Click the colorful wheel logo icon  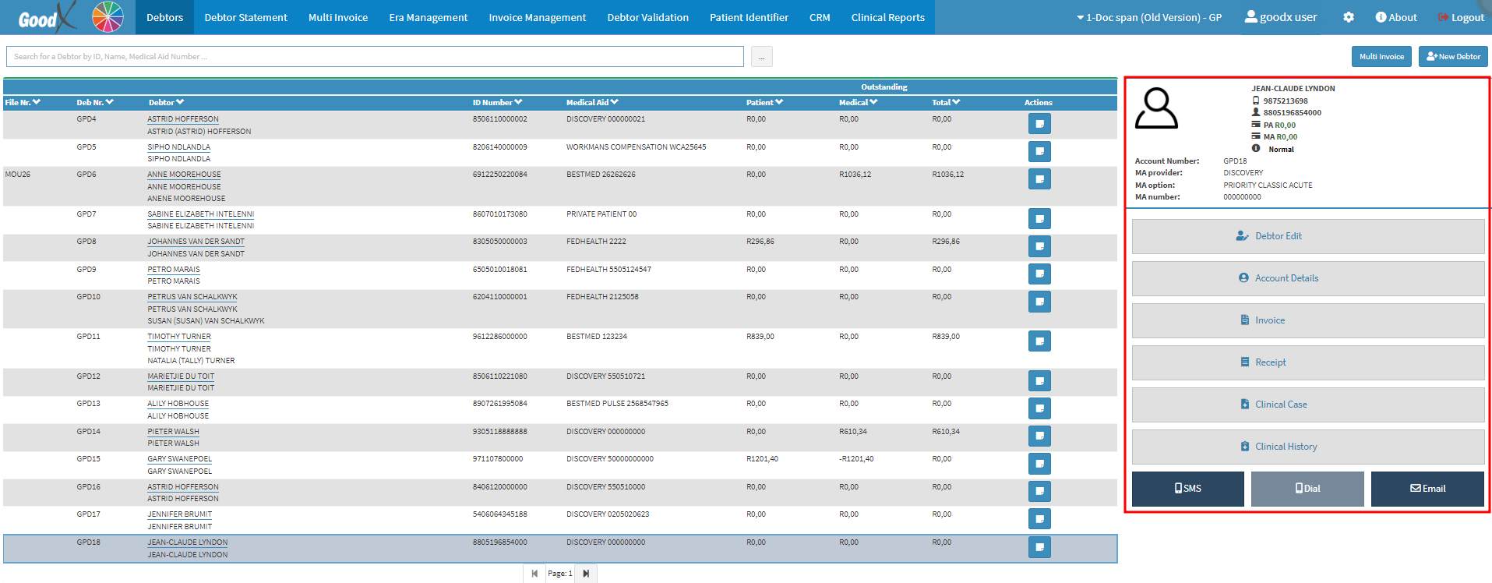click(x=108, y=16)
